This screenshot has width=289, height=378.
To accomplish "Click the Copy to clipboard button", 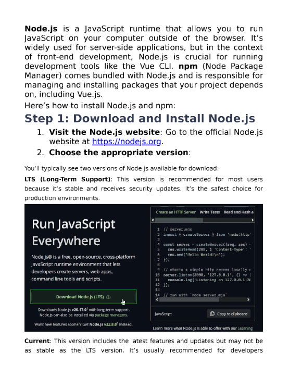I will click(x=229, y=313).
